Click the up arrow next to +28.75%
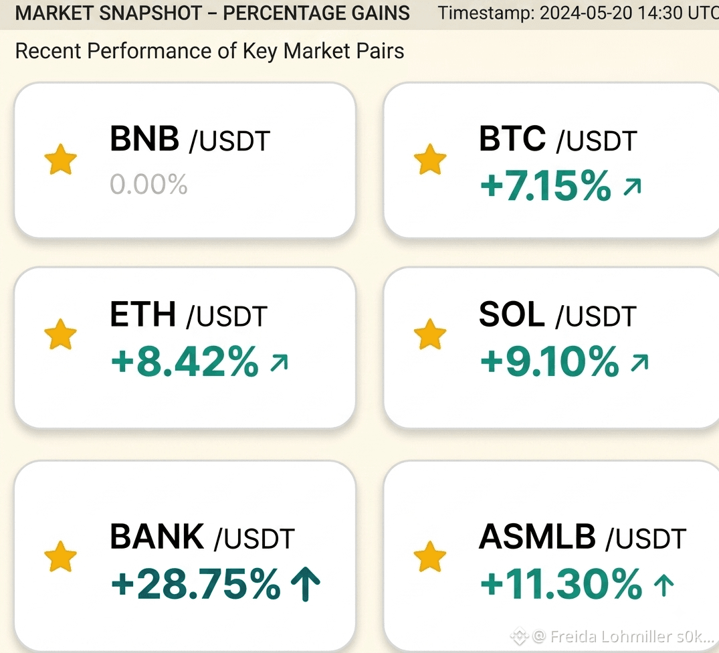This screenshot has height=653, width=719. tap(306, 584)
